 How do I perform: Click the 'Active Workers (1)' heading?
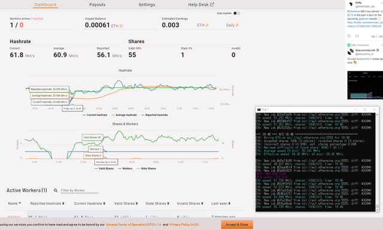click(x=26, y=190)
